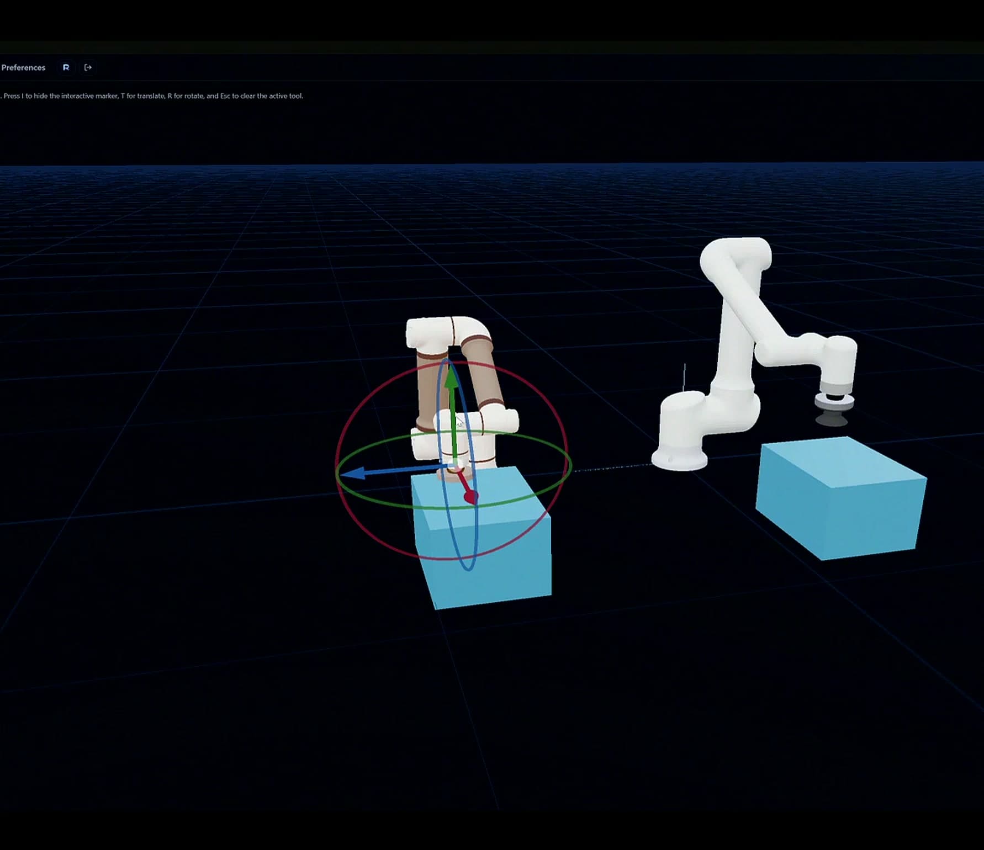Click the cylindrical base of right robot

[679, 459]
